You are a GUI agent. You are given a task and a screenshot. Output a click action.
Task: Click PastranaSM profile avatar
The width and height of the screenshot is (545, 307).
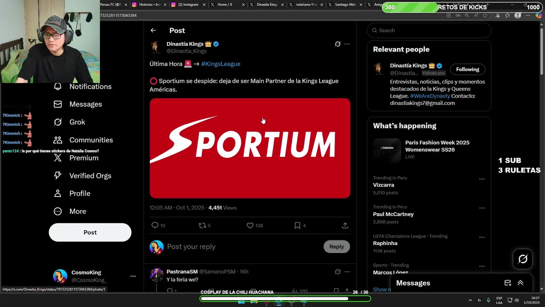coord(156,275)
